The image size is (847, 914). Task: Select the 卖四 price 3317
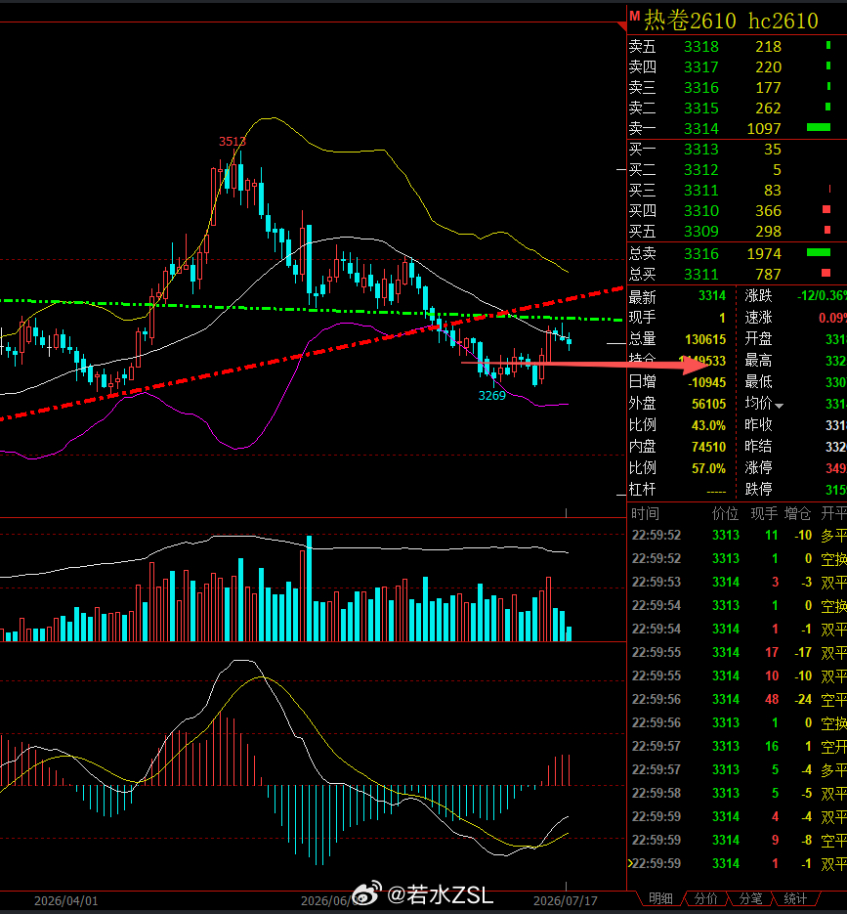pyautogui.click(x=701, y=67)
